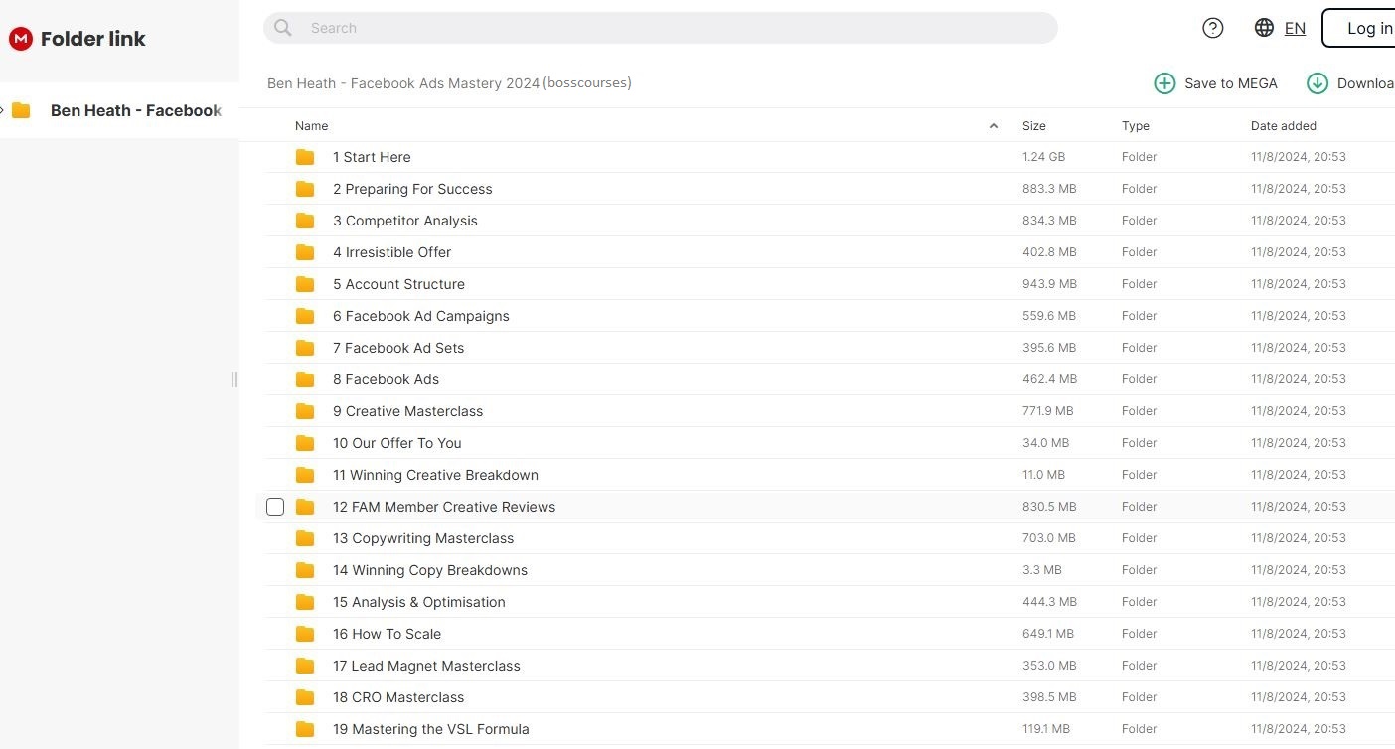Open the 6 Facebook Ad Campaigns folder

[420, 316]
